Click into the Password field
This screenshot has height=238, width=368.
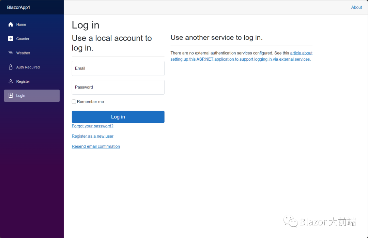point(118,87)
